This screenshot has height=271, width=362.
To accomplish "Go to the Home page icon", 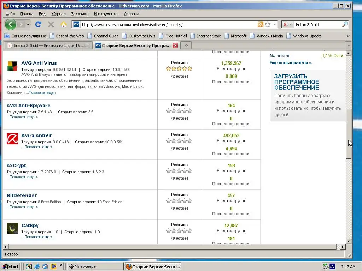I will [64, 24].
